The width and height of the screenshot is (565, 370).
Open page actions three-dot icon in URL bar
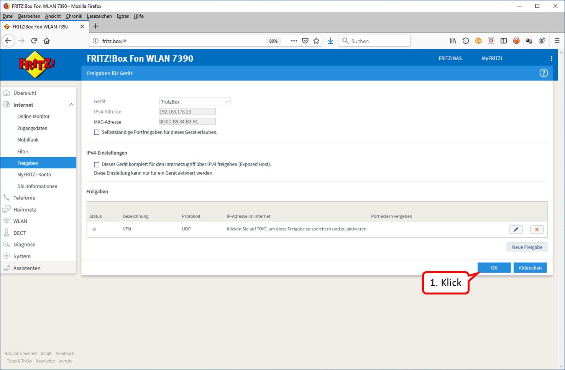[294, 41]
